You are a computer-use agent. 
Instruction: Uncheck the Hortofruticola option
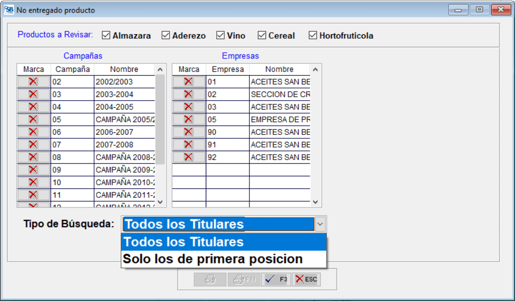click(312, 35)
